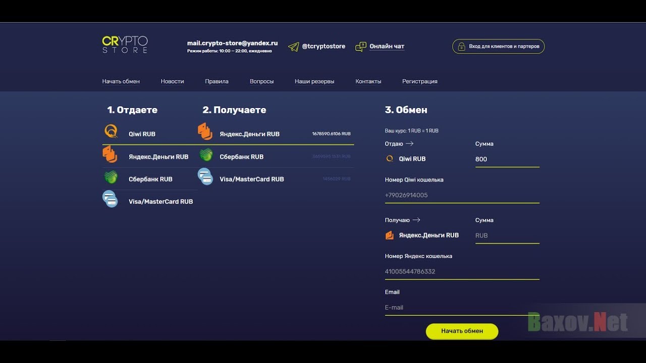
Task: Click the 3. Обмен heading
Action: pyautogui.click(x=406, y=110)
